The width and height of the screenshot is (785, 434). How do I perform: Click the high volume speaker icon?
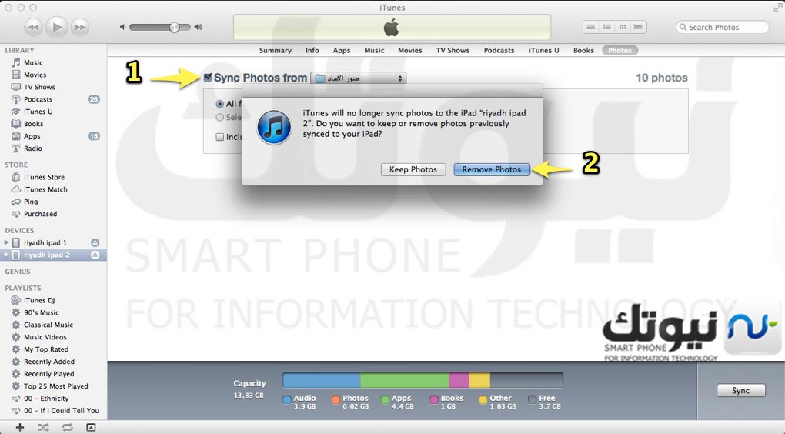(199, 27)
